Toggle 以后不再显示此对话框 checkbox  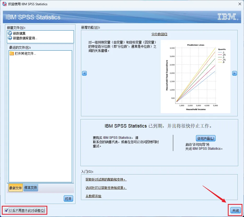[x=6, y=210]
